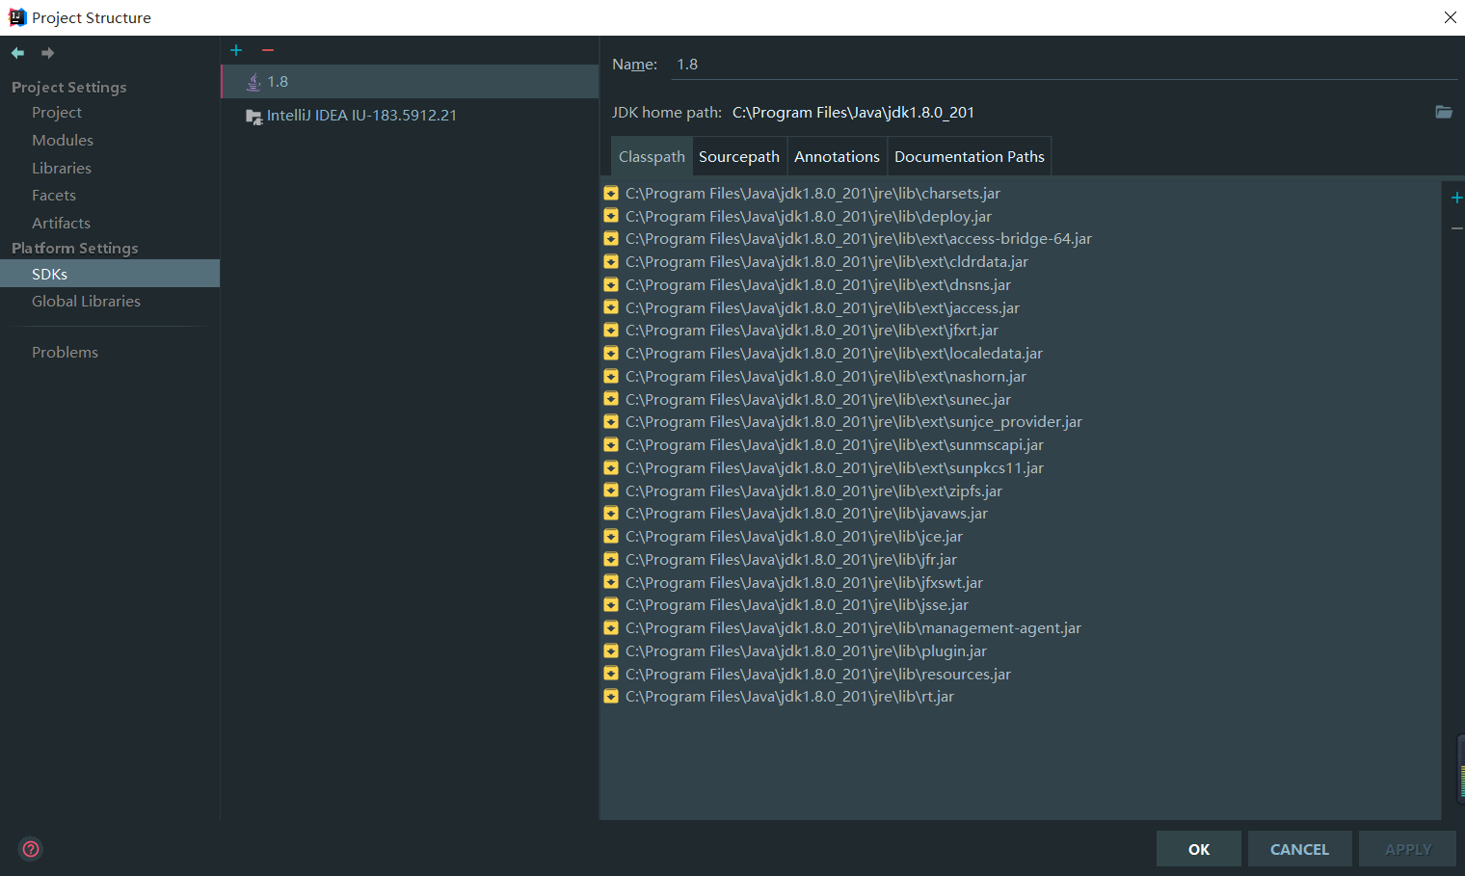Select sunmscapi.jar classpath entry
Viewport: 1465px width, 876px height.
coord(834,444)
